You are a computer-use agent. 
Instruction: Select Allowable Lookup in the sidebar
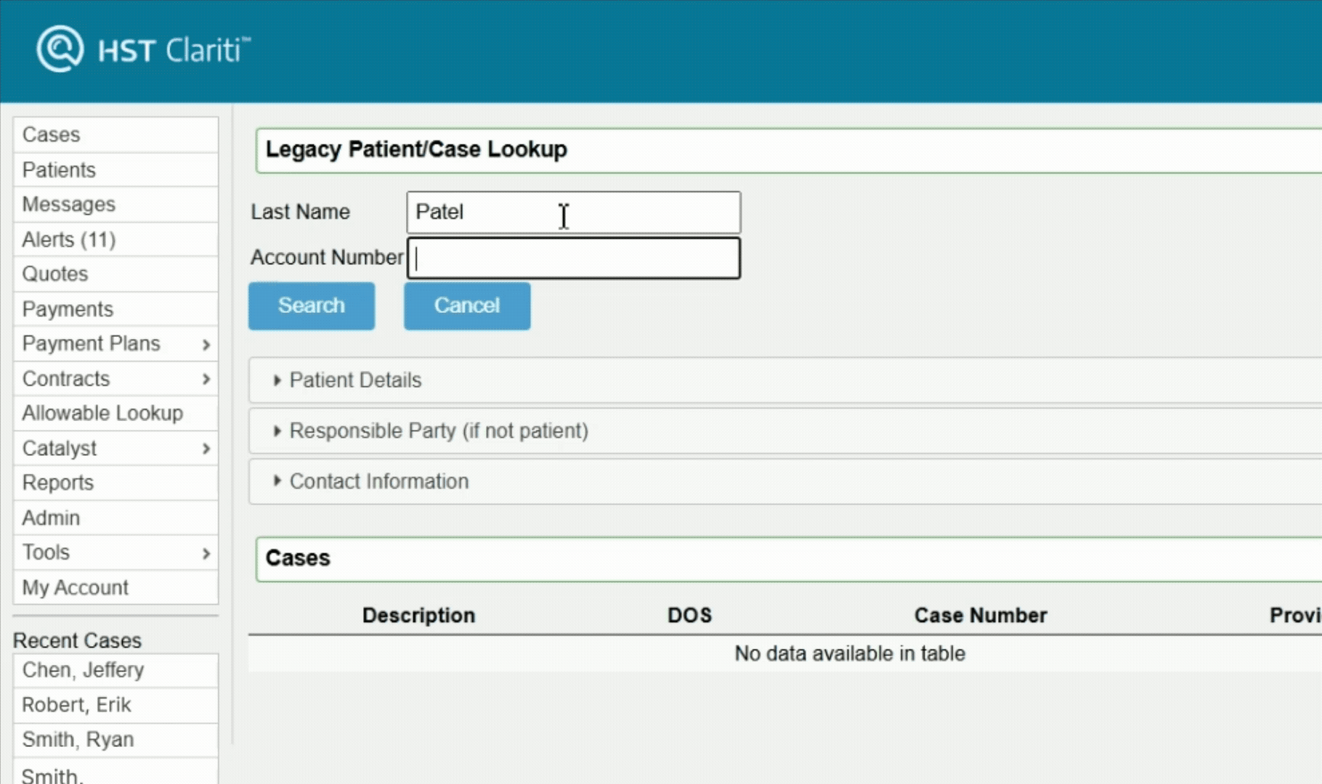tap(102, 413)
